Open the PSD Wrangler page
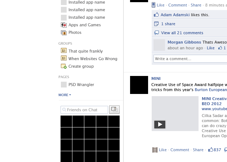227x162 pixels. [81, 85]
